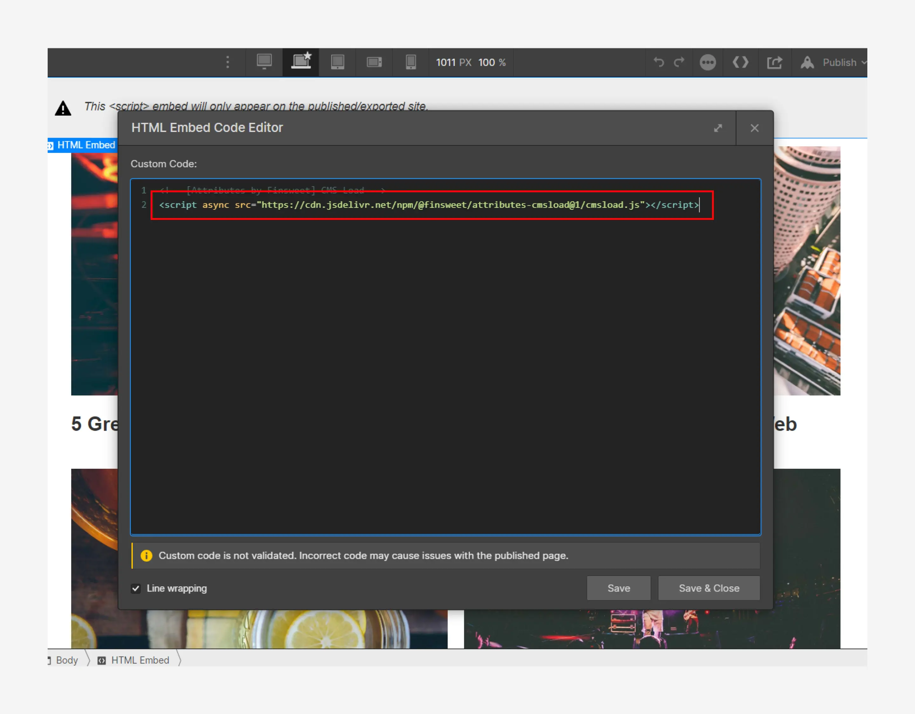Select the laptop breakpoint icon
This screenshot has height=714, width=915.
click(301, 61)
